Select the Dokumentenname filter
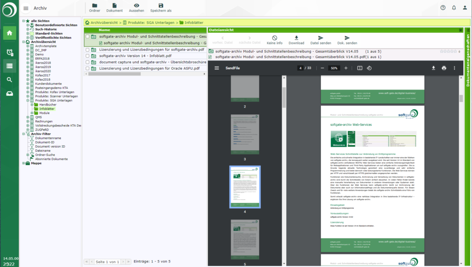472x267 pixels. [x=48, y=138]
